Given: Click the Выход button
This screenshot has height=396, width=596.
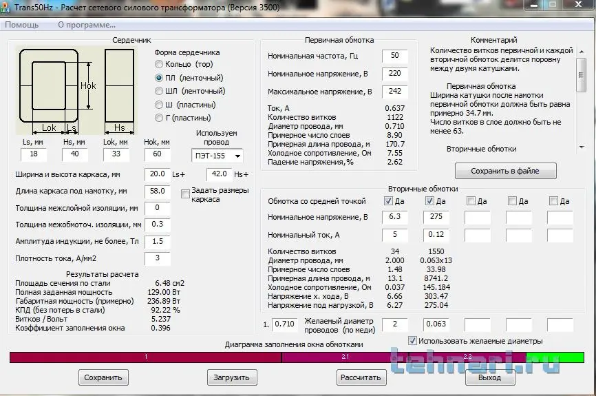Looking at the screenshot, I should click(489, 377).
